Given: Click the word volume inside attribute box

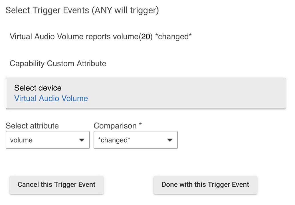Looking at the screenshot, I should click(x=21, y=140).
